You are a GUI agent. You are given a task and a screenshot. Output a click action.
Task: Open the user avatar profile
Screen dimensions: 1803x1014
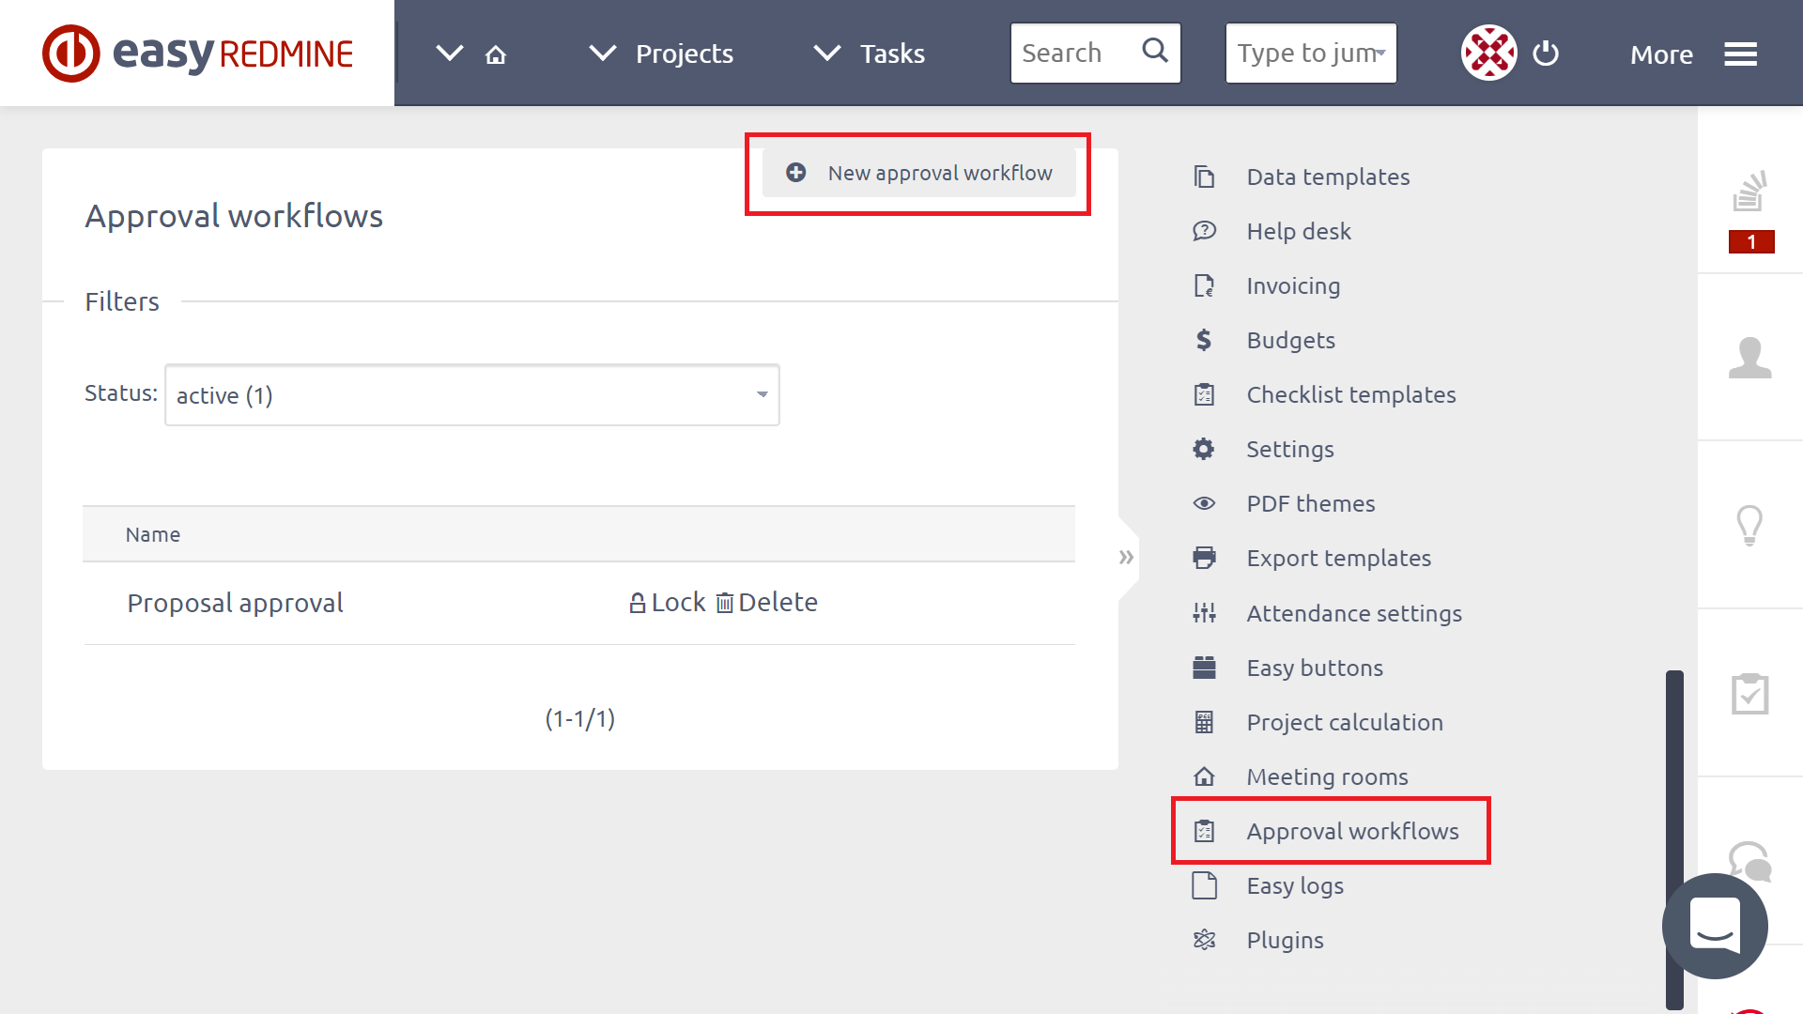1488,53
